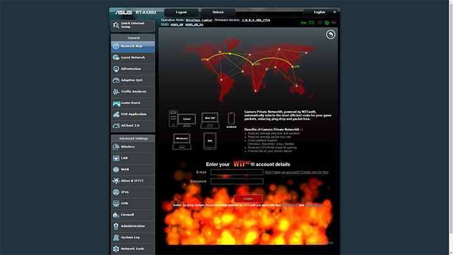453x255 pixels.
Task: Click the circular back arrow icon
Action: [x=330, y=35]
